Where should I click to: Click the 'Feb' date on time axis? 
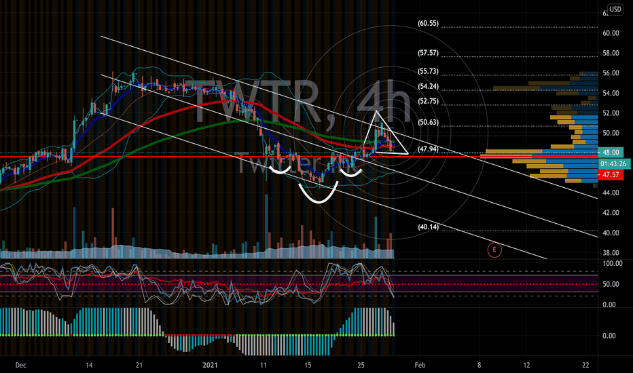(420, 366)
